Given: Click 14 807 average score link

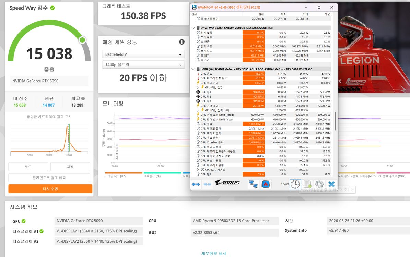Looking at the screenshot, I should (x=49, y=105).
